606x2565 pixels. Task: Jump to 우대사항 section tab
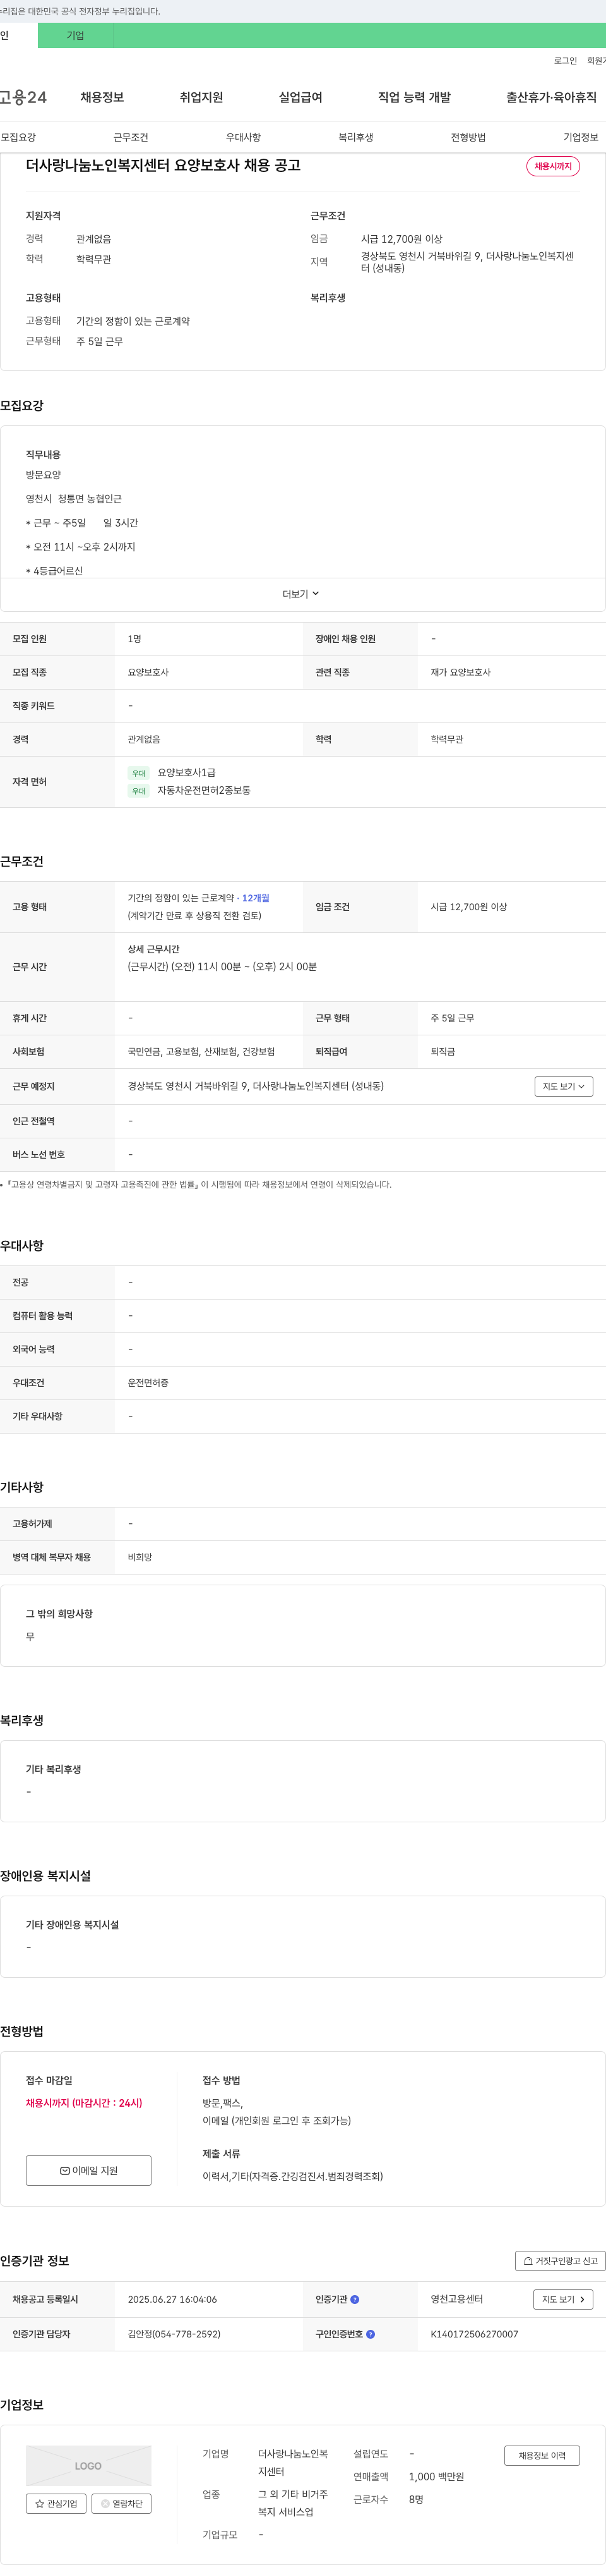[x=243, y=137]
